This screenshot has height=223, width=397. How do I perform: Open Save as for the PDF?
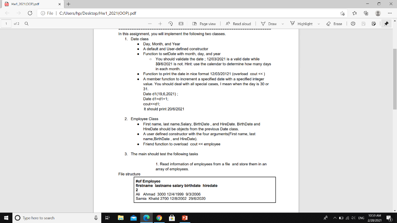(x=374, y=24)
